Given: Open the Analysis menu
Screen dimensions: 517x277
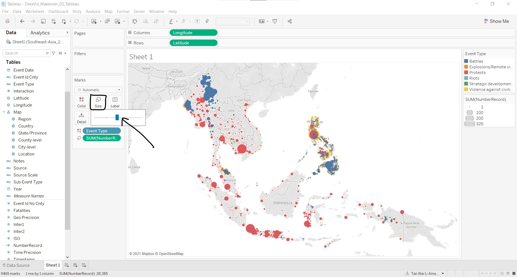Looking at the screenshot, I should [93, 12].
